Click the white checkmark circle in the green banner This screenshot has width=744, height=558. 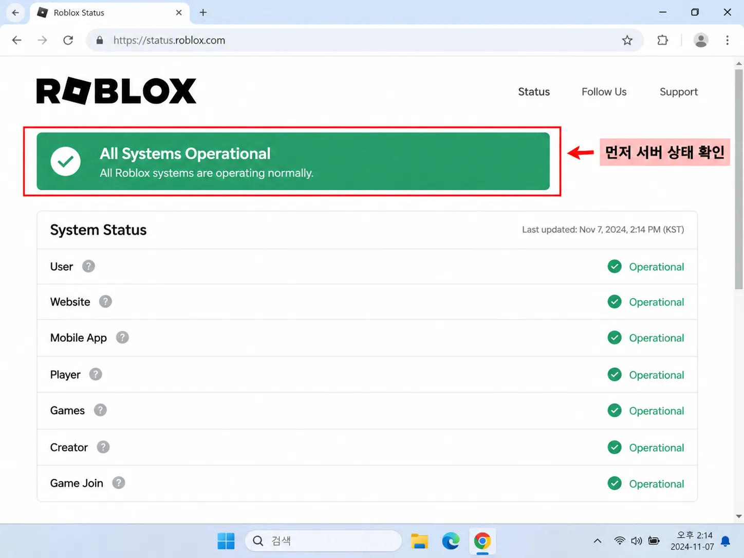(x=66, y=161)
